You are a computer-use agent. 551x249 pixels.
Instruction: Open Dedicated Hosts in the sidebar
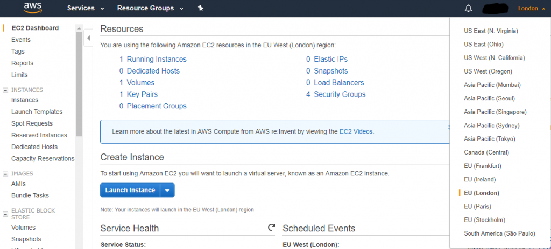coord(34,147)
